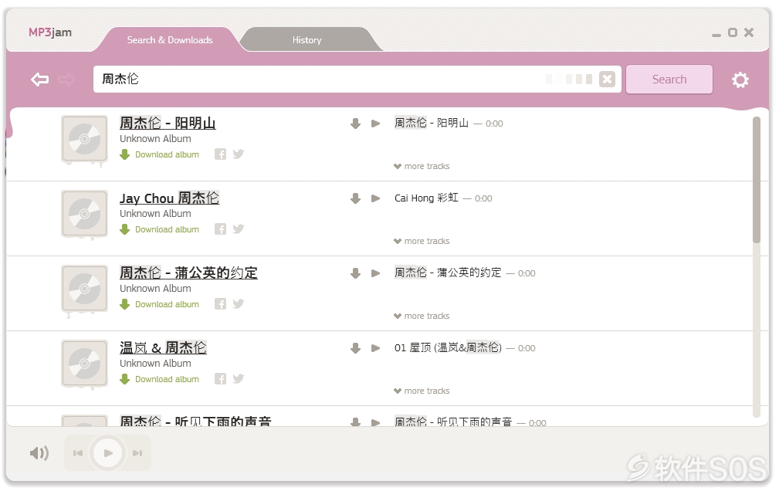The image size is (779, 491).
Task: Share 周杰伦 - 阳明山 album on Facebook
Action: tap(220, 154)
